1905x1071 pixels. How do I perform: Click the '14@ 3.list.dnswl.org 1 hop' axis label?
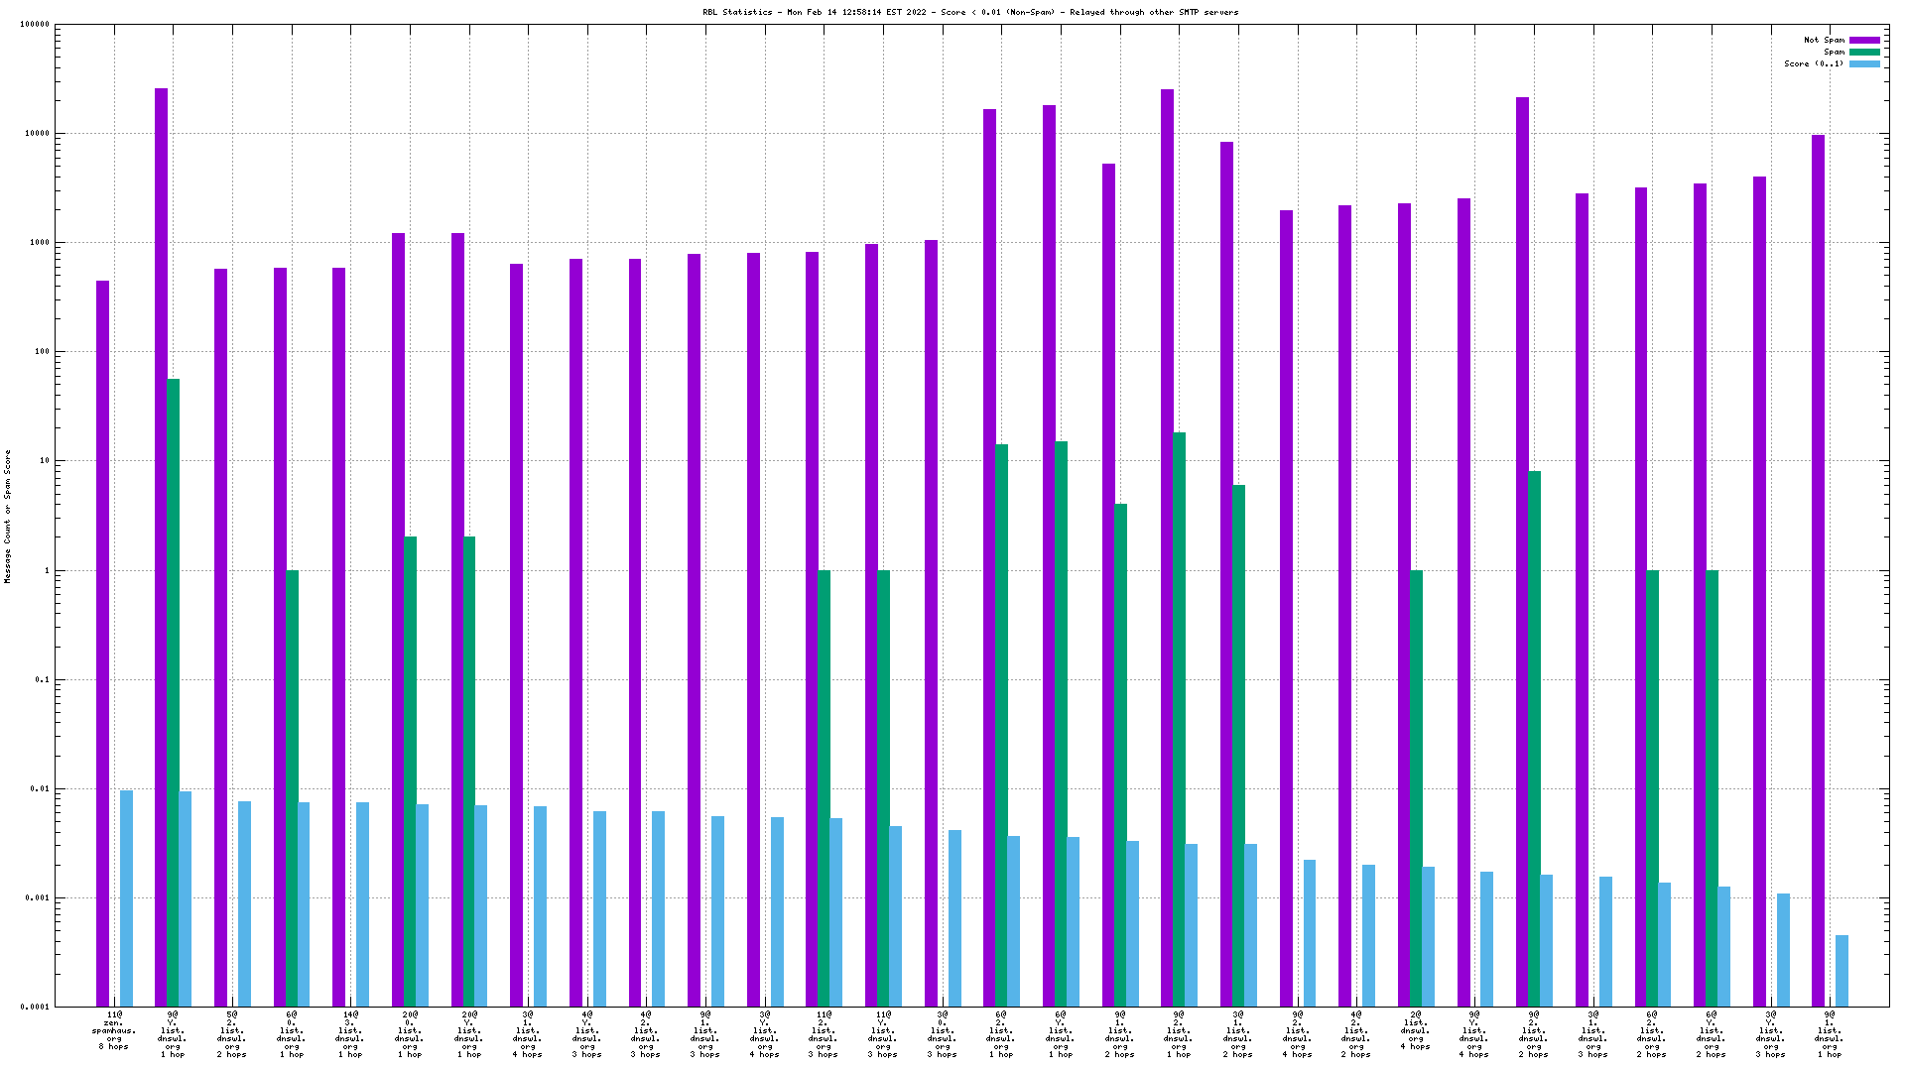pyautogui.click(x=350, y=1034)
